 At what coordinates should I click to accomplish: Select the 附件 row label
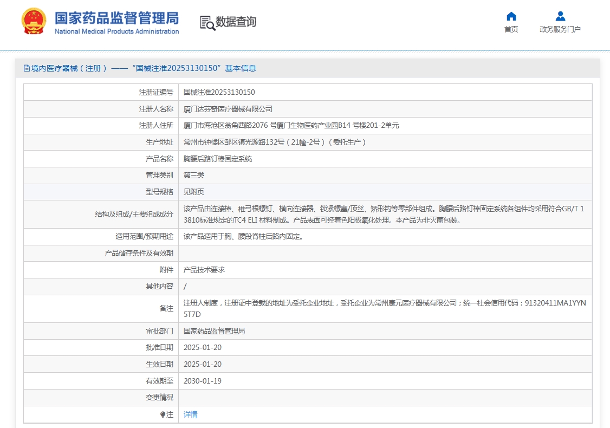tap(166, 270)
